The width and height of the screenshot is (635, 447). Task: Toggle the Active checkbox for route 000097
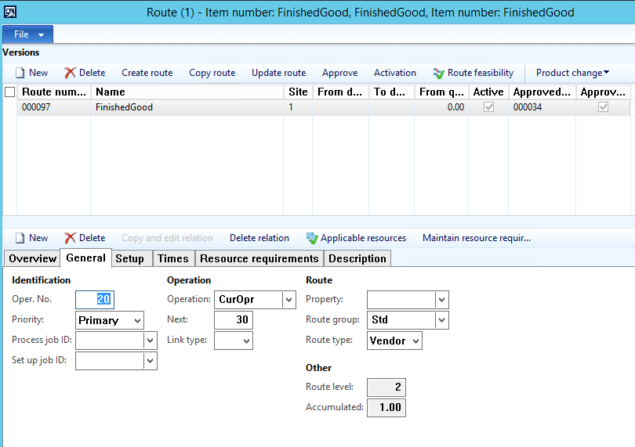(488, 107)
